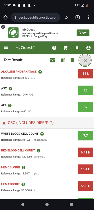Email the test result via envelope icon
This screenshot has width=94, height=210.
point(52,60)
